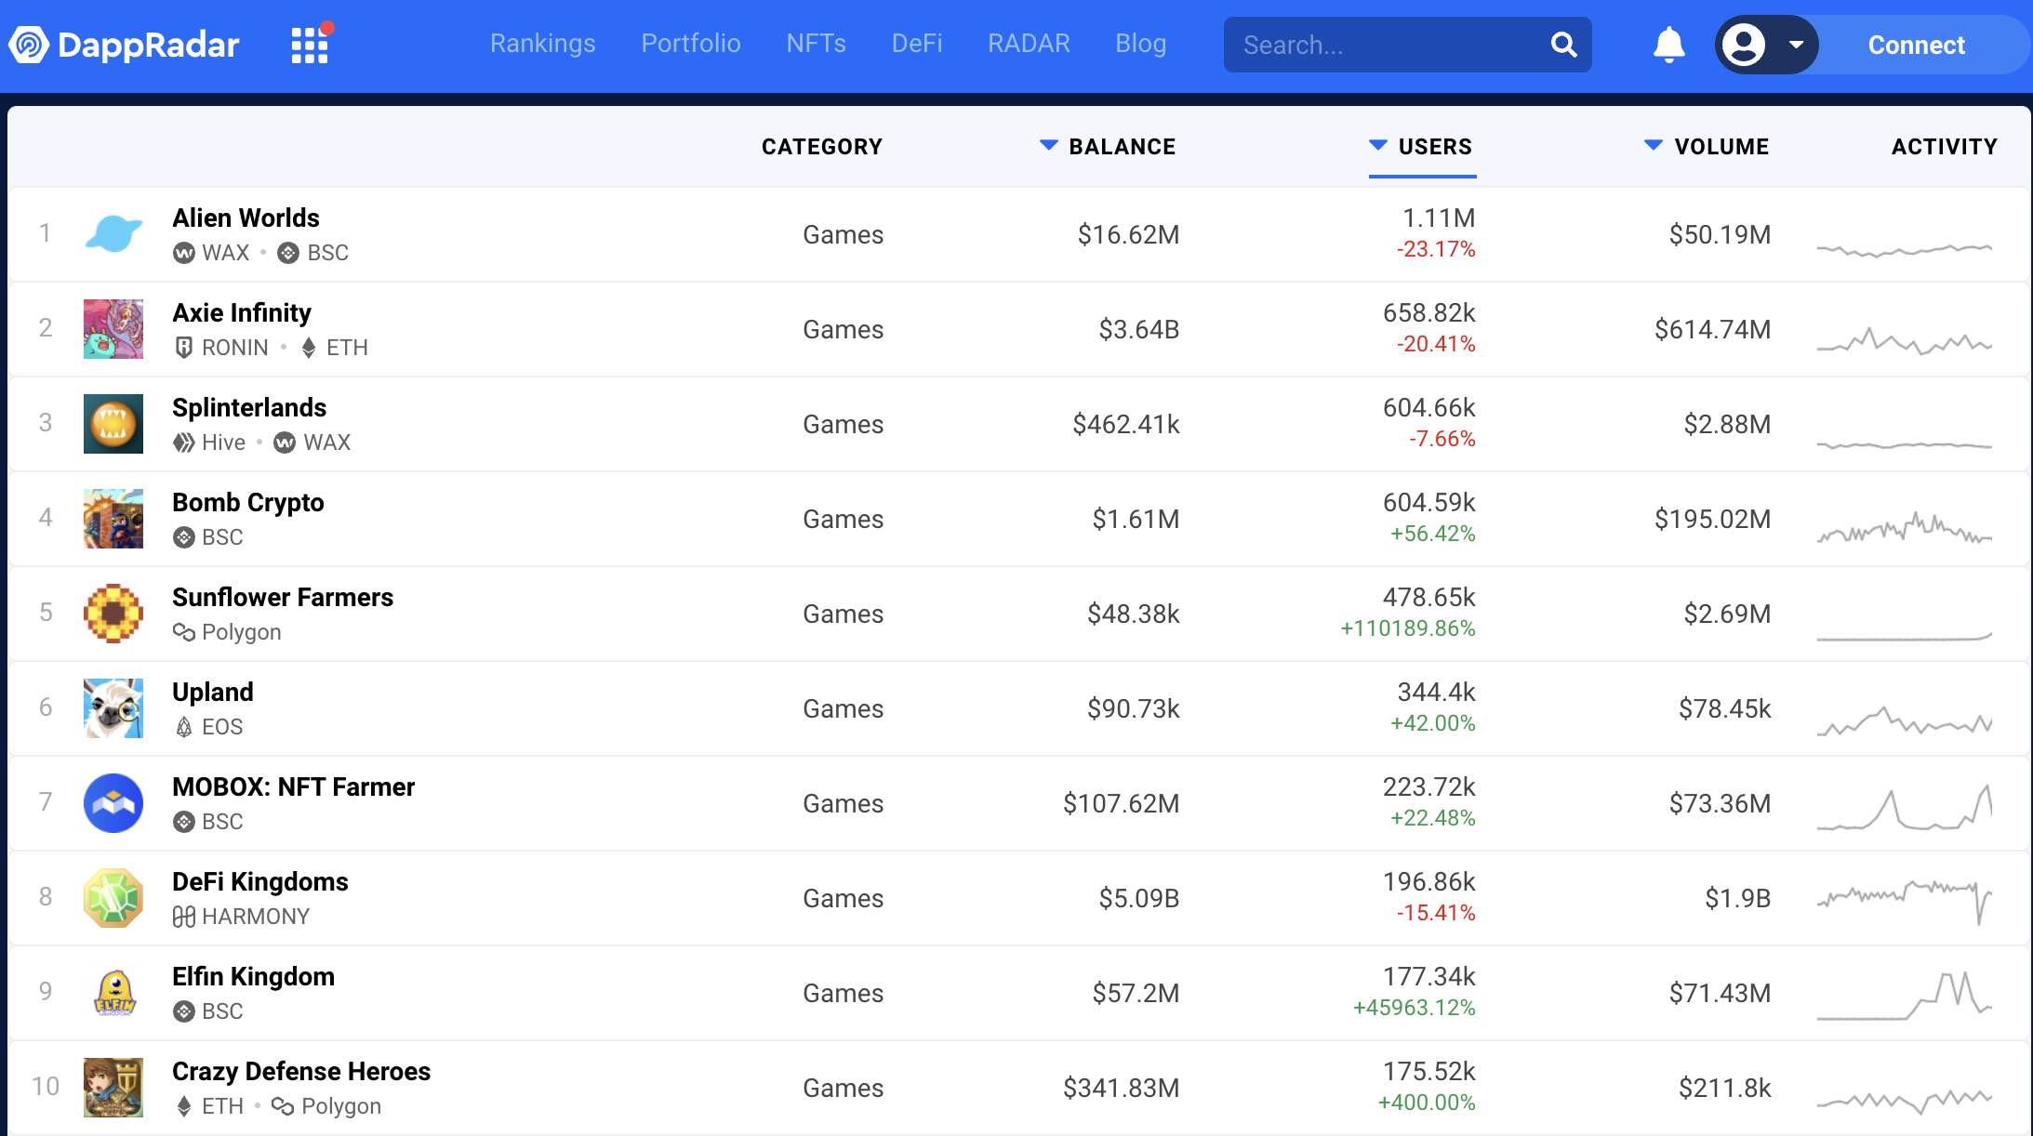
Task: Open the Crazy Defense Heroes link
Action: coord(301,1071)
